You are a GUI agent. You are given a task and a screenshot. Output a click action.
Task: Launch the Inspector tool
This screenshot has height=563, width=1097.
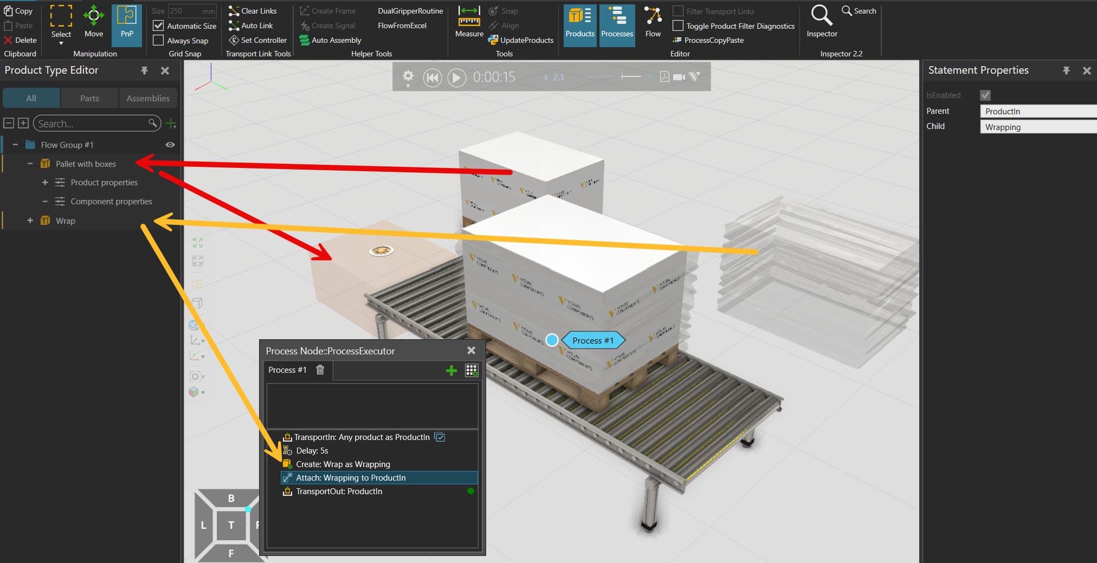pos(822,23)
